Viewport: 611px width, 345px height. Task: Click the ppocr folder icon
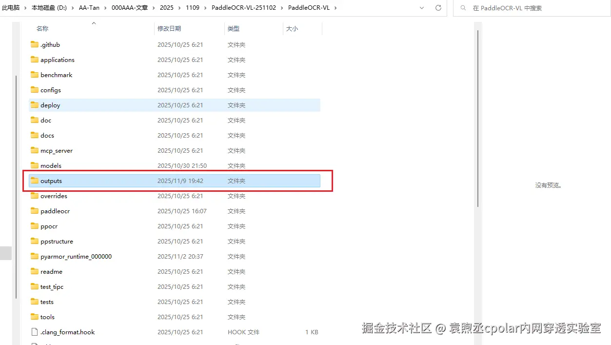click(34, 226)
